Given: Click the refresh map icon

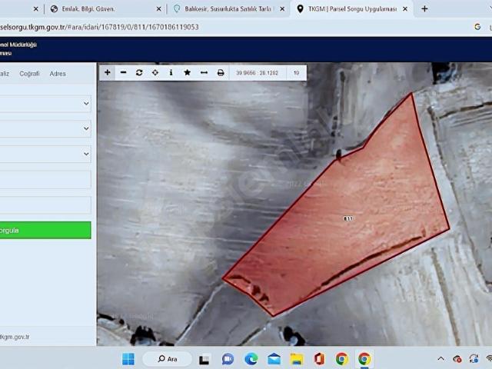Looking at the screenshot, I should click(139, 72).
